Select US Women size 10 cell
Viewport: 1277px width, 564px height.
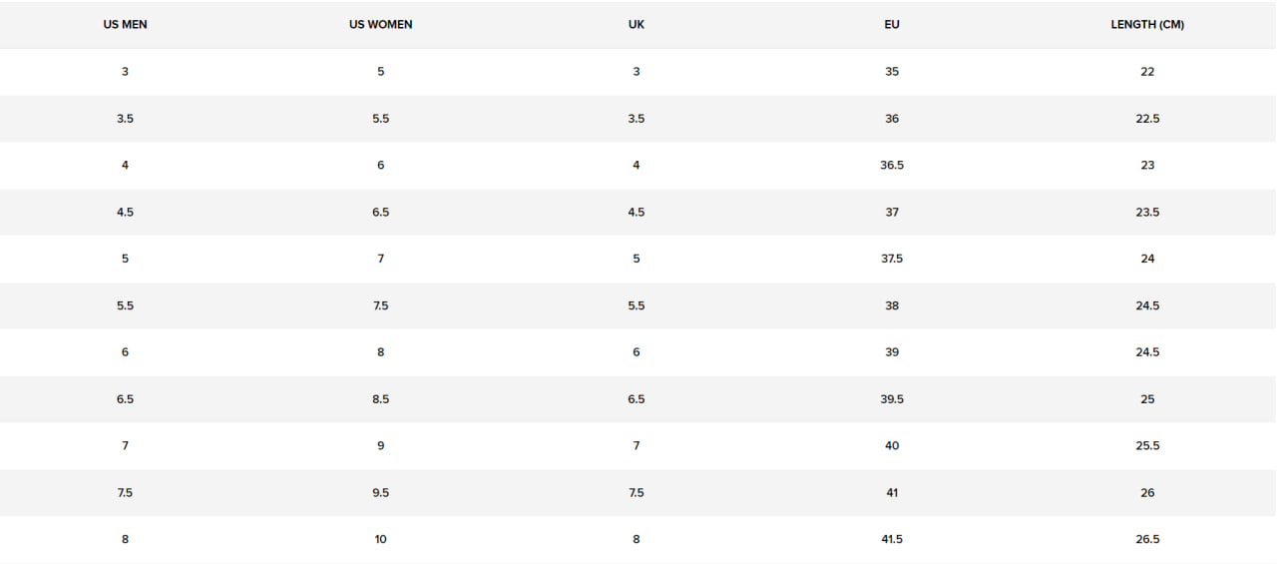point(380,539)
